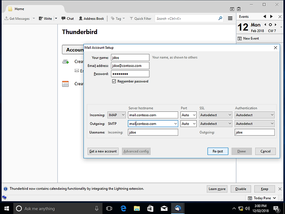The height and width of the screenshot is (214, 285).
Task: Go to previous day in Events pane
Action: (x=265, y=17)
